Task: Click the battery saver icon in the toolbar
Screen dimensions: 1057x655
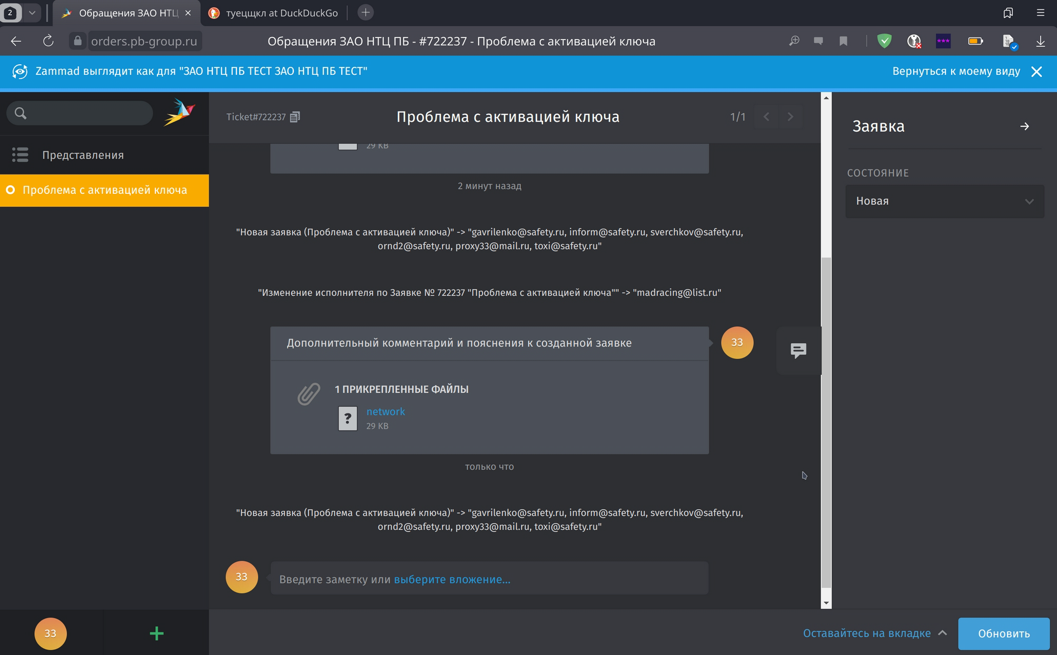Action: pyautogui.click(x=975, y=41)
